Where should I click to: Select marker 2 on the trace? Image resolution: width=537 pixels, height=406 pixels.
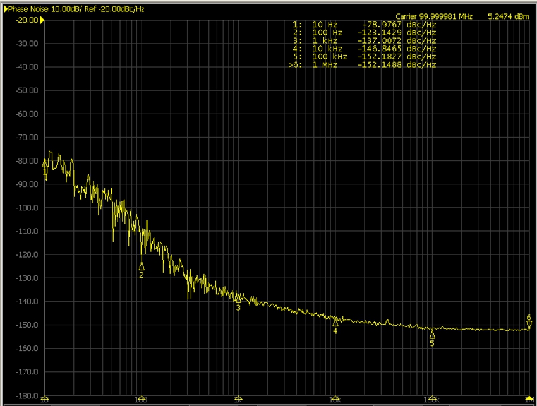pos(142,266)
